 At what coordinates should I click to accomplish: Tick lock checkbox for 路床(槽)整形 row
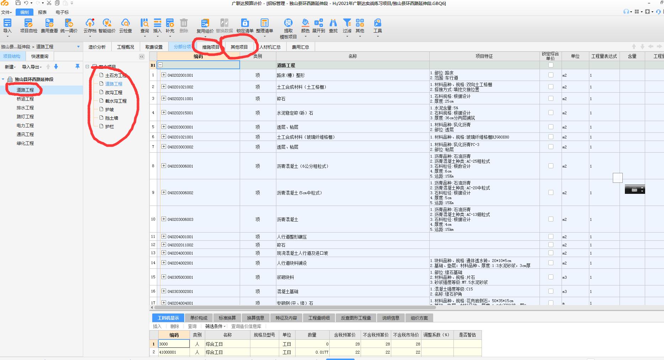coord(551,75)
